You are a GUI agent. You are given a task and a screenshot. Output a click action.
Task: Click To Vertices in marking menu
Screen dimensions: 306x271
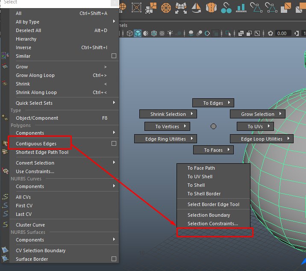point(167,127)
